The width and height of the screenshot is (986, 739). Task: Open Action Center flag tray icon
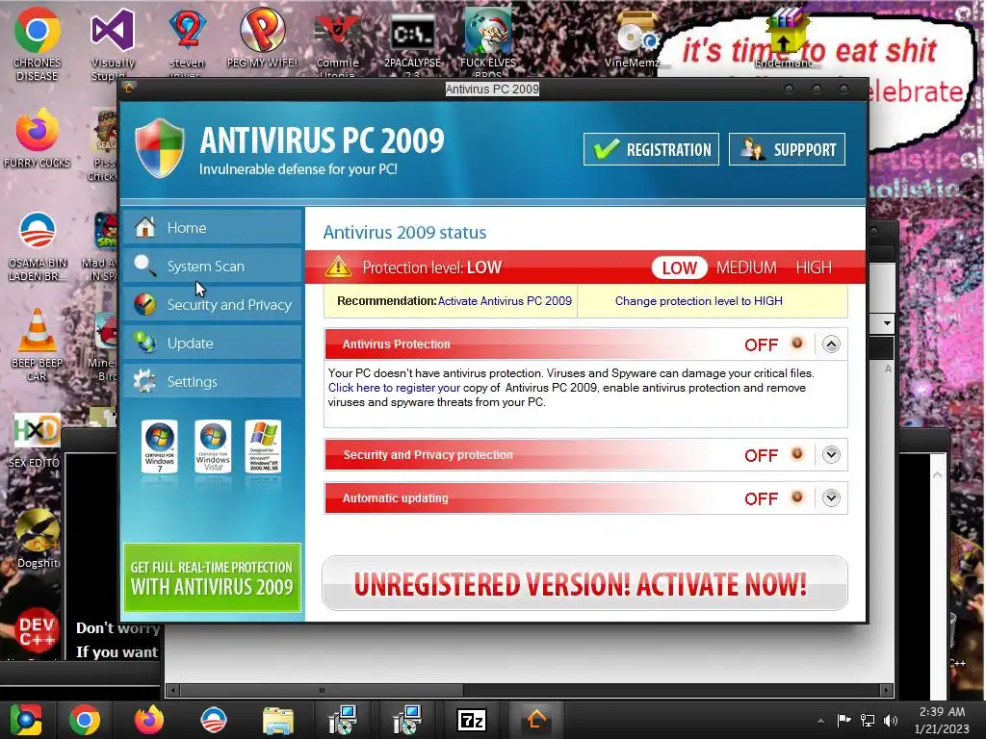point(843,720)
